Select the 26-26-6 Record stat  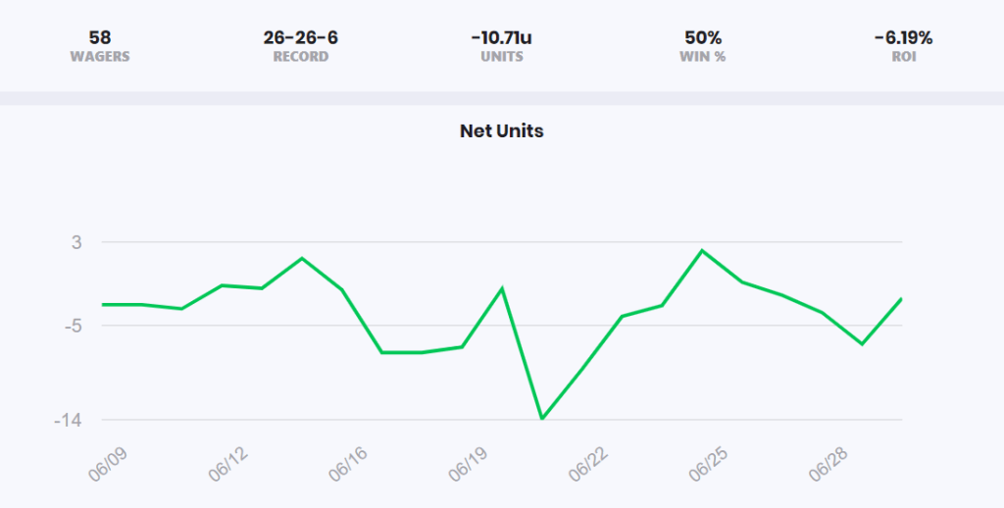point(301,46)
